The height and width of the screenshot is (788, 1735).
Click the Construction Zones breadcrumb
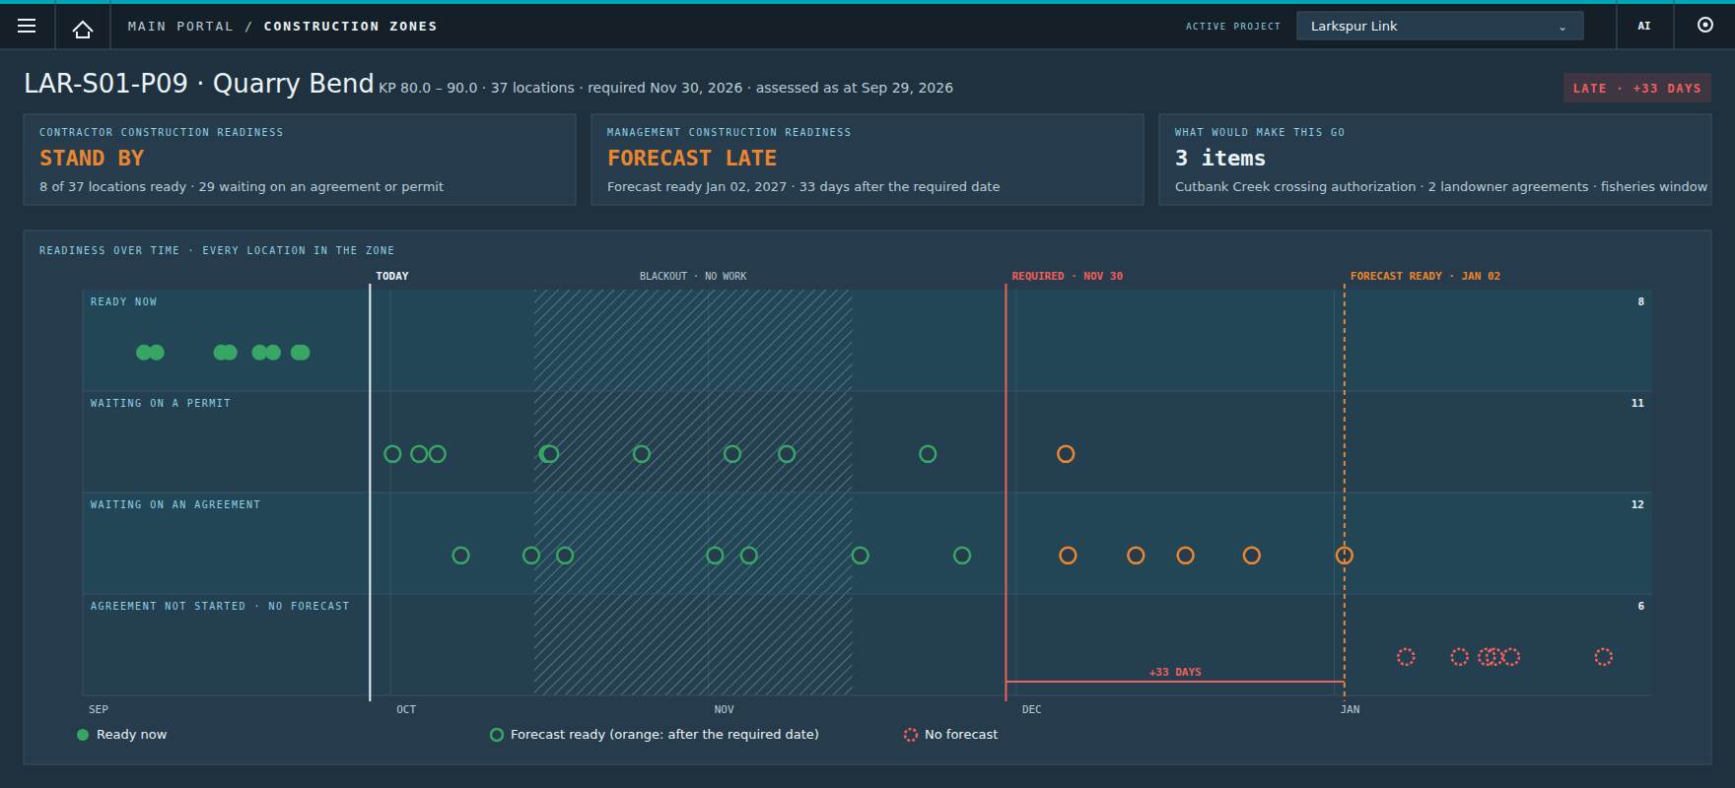(350, 27)
